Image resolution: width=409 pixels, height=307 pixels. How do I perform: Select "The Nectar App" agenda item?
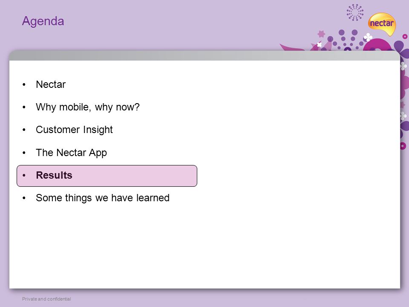point(71,153)
